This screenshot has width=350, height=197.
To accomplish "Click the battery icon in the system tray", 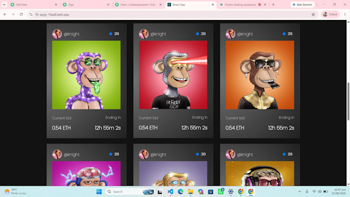I will pyautogui.click(x=326, y=191).
